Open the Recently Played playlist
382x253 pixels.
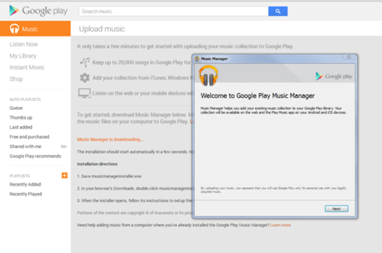[x=26, y=194]
